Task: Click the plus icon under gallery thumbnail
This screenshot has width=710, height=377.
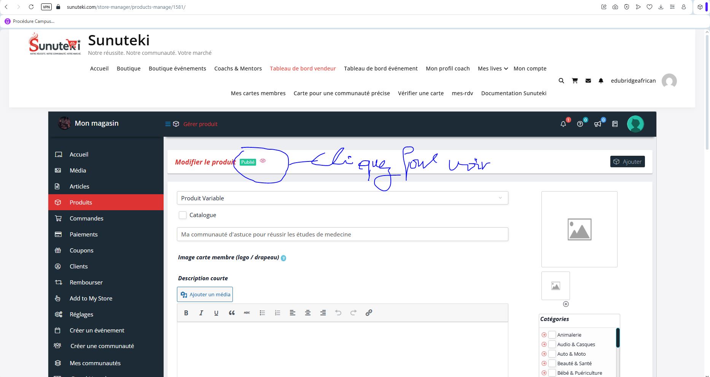Action: click(566, 304)
